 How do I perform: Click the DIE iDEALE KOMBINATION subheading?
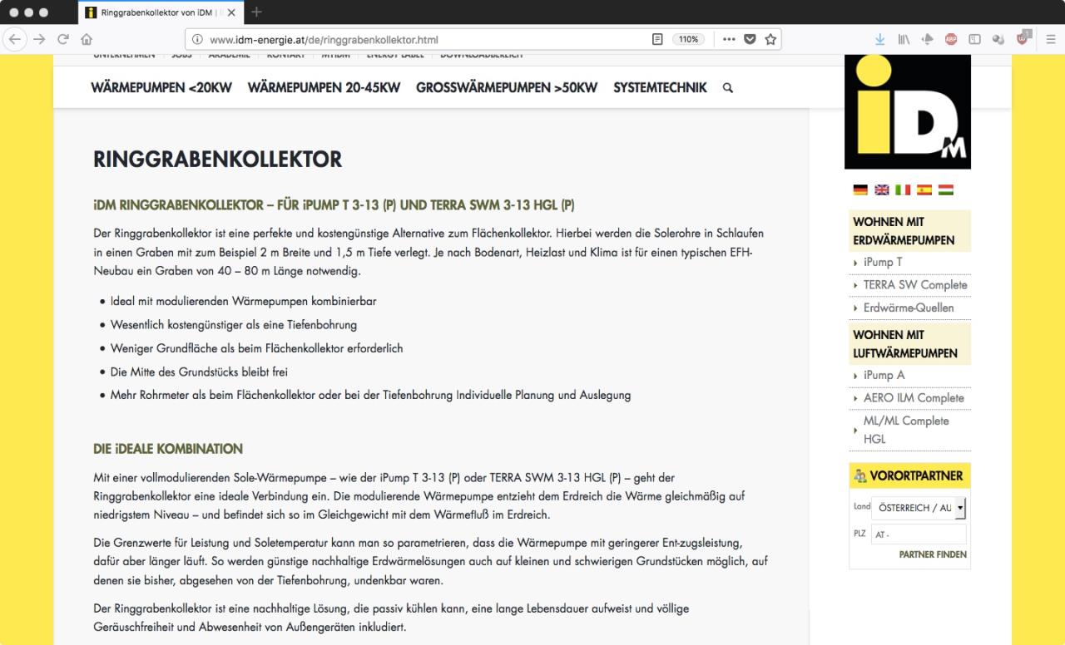[x=168, y=449]
